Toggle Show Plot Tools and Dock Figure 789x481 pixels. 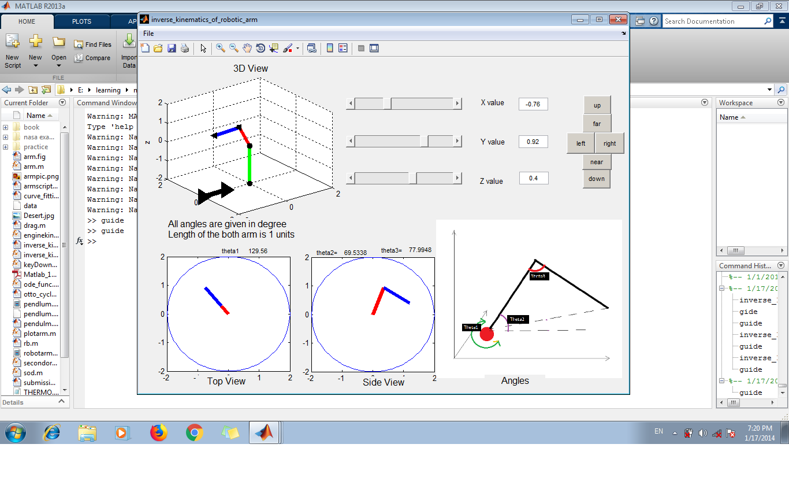[374, 48]
